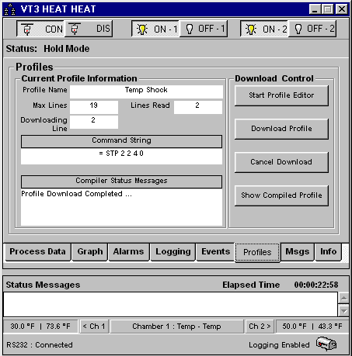Turn on light ON - 1
The image size is (352, 356).
[x=155, y=29]
